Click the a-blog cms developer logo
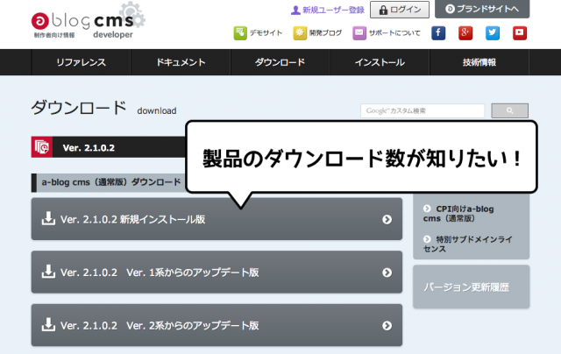This screenshot has width=561, height=354. (x=88, y=21)
